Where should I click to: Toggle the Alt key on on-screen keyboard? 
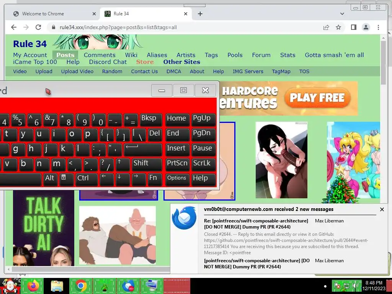coord(51,180)
